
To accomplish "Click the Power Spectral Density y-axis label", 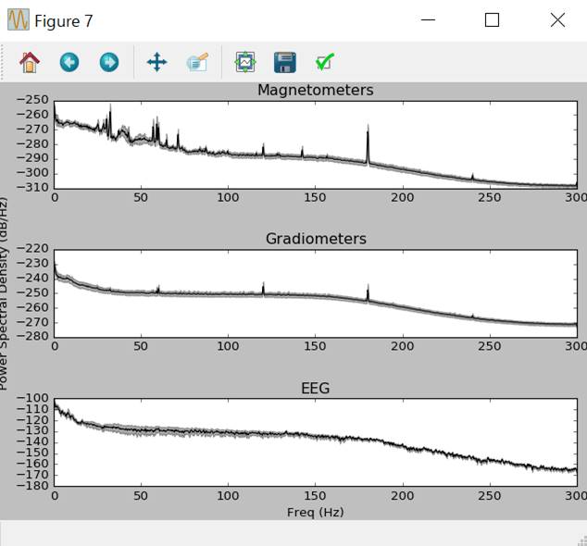I will pyautogui.click(x=5, y=293).
